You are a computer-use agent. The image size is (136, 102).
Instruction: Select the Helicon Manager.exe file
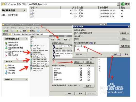coord(39,50)
